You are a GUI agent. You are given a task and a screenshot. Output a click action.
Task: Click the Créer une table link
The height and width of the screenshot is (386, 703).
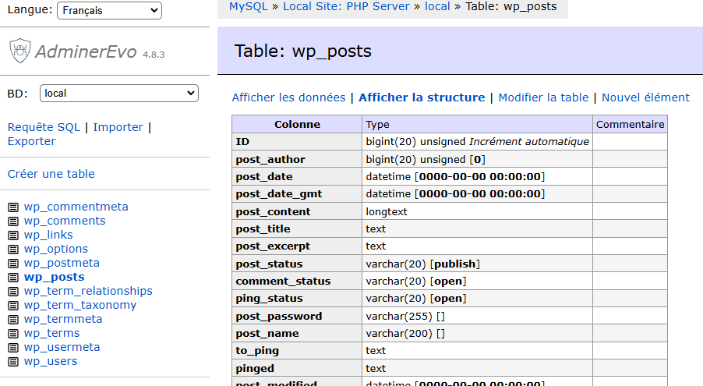coord(51,174)
